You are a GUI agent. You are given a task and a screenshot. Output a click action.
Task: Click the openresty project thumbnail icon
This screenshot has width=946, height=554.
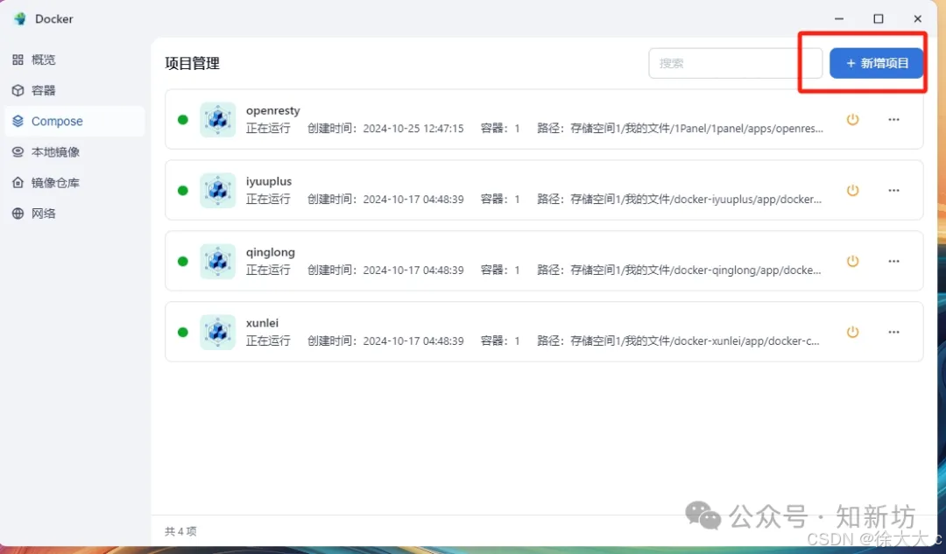point(217,120)
